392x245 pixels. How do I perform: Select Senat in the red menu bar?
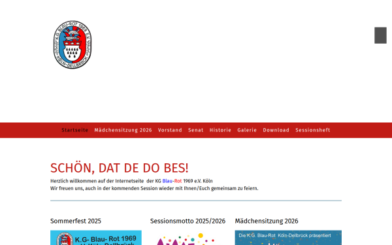(x=196, y=130)
